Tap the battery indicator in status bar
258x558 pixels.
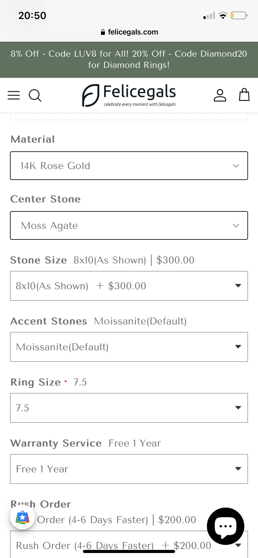(x=239, y=15)
